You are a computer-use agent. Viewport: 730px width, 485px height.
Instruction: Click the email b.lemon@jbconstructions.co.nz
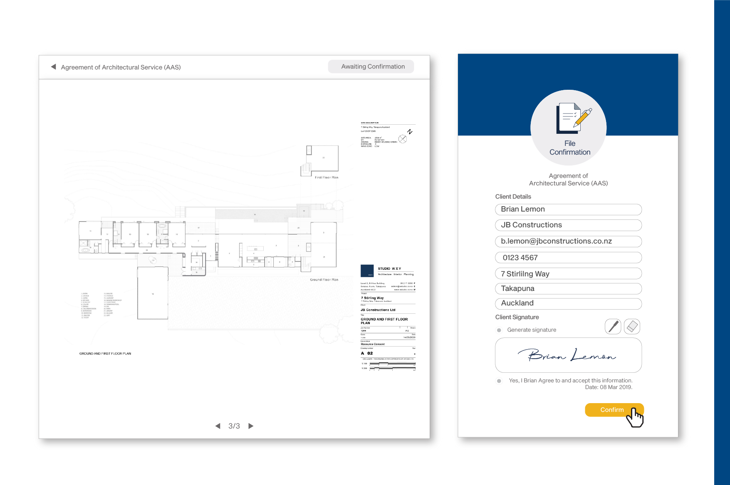pyautogui.click(x=568, y=241)
